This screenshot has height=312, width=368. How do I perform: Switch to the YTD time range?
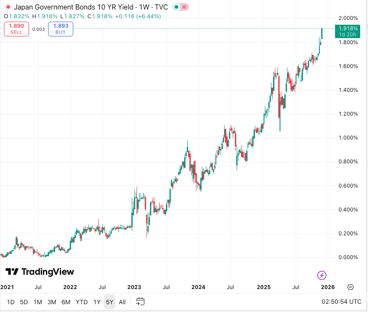[81, 302]
